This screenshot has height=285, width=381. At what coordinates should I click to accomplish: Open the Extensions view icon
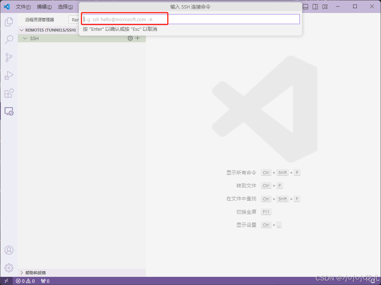[x=9, y=93]
